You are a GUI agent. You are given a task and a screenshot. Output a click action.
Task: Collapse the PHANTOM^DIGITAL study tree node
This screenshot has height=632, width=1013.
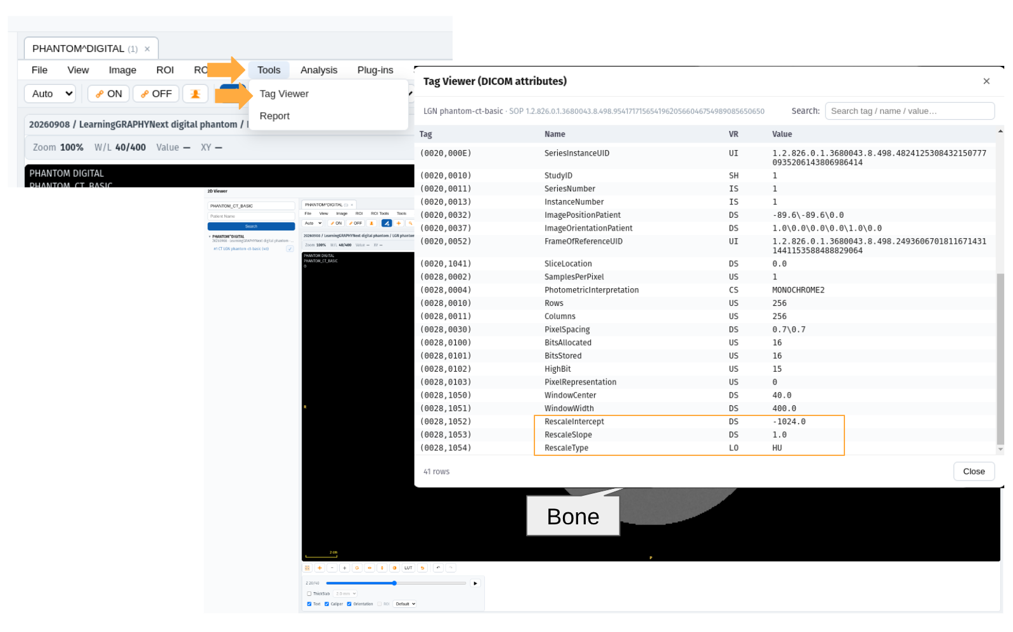pyautogui.click(x=210, y=237)
